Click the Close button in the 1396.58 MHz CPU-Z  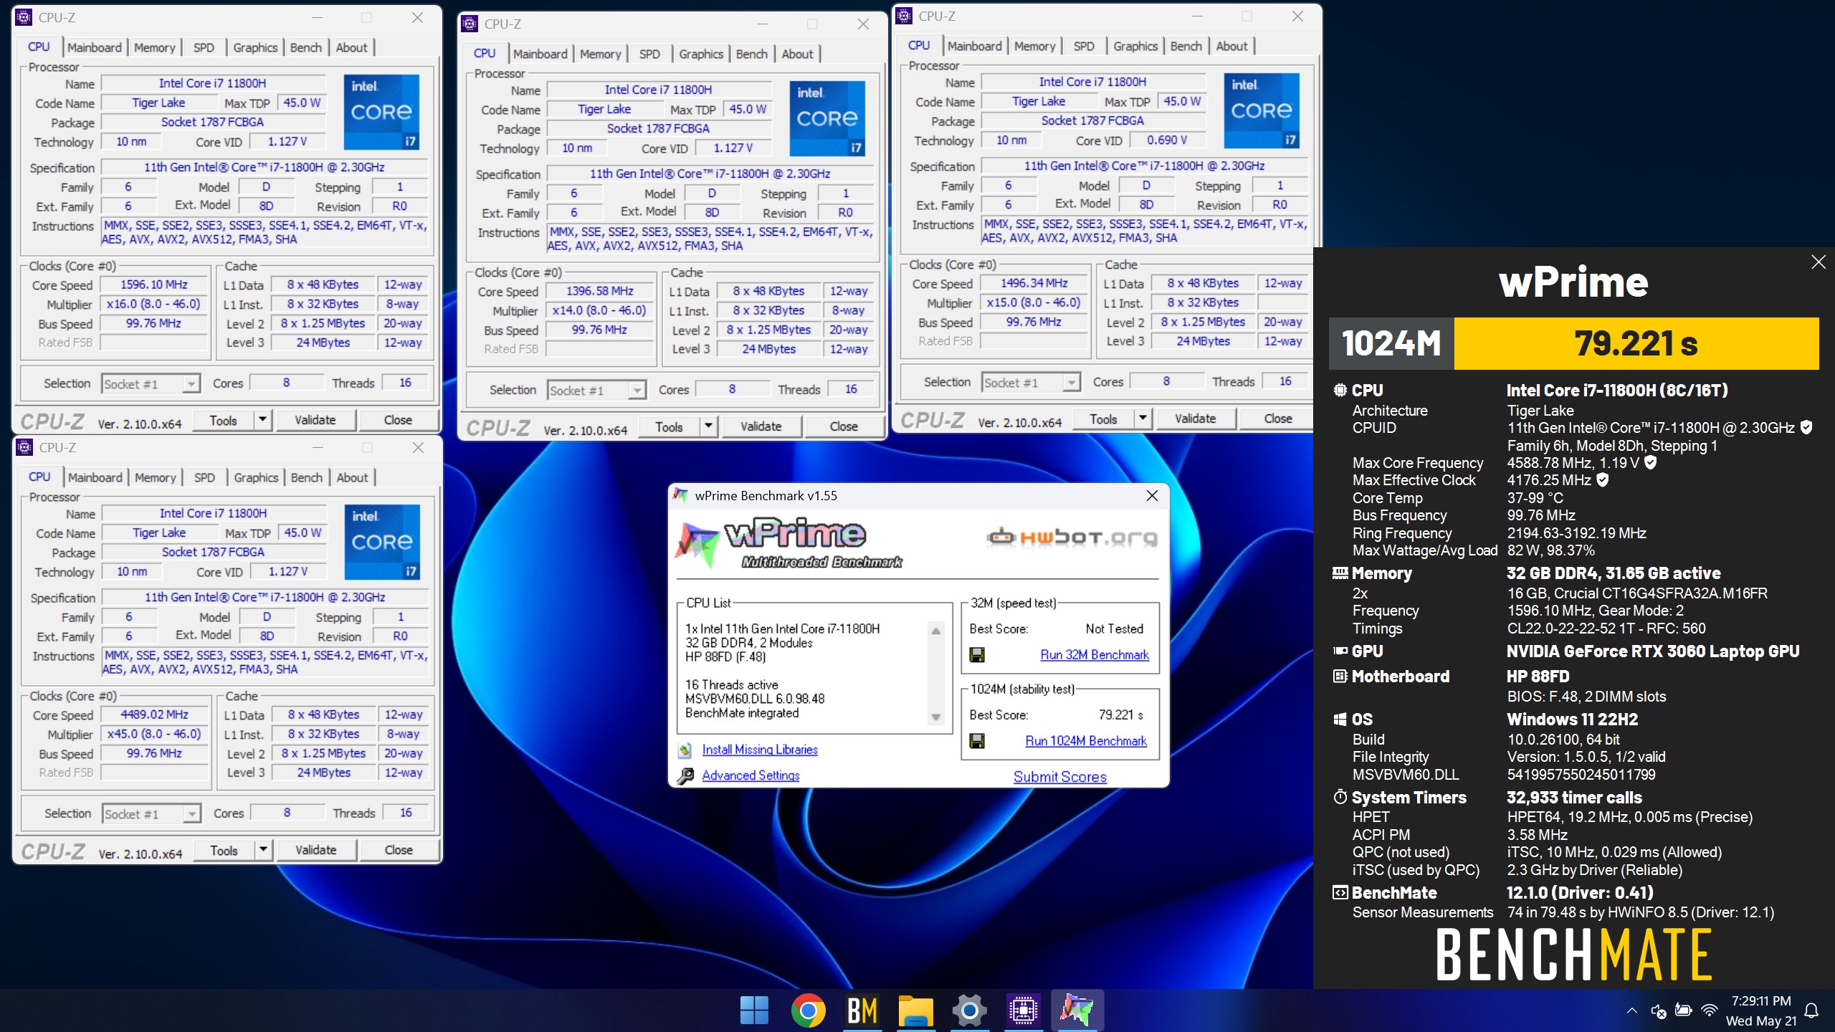pyautogui.click(x=844, y=426)
